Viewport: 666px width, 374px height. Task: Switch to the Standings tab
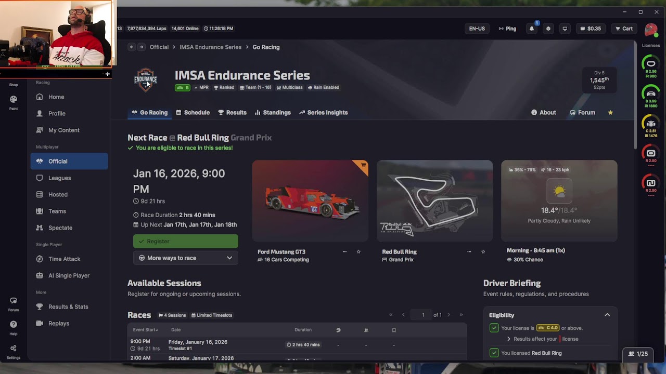tap(273, 112)
